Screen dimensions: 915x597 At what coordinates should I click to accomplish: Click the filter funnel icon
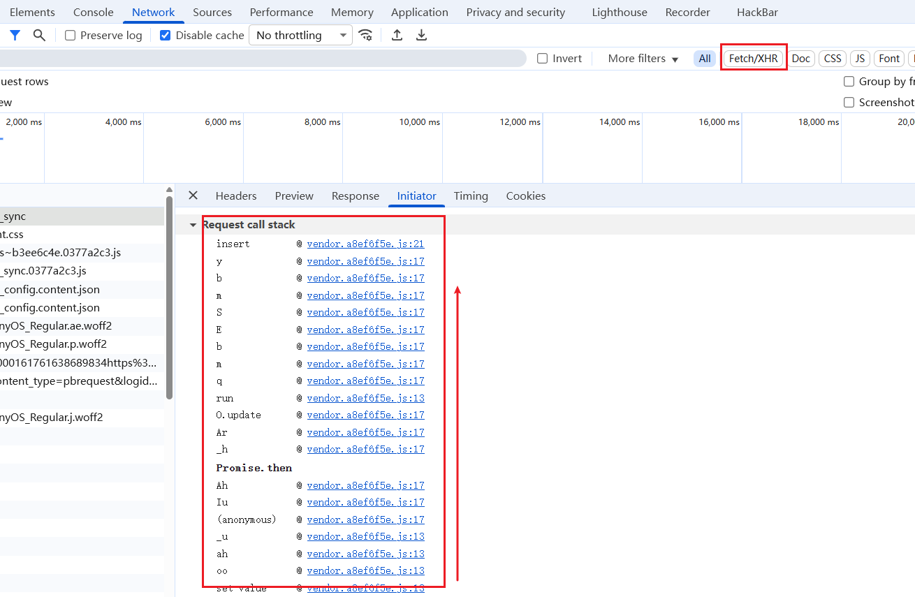[x=15, y=35]
